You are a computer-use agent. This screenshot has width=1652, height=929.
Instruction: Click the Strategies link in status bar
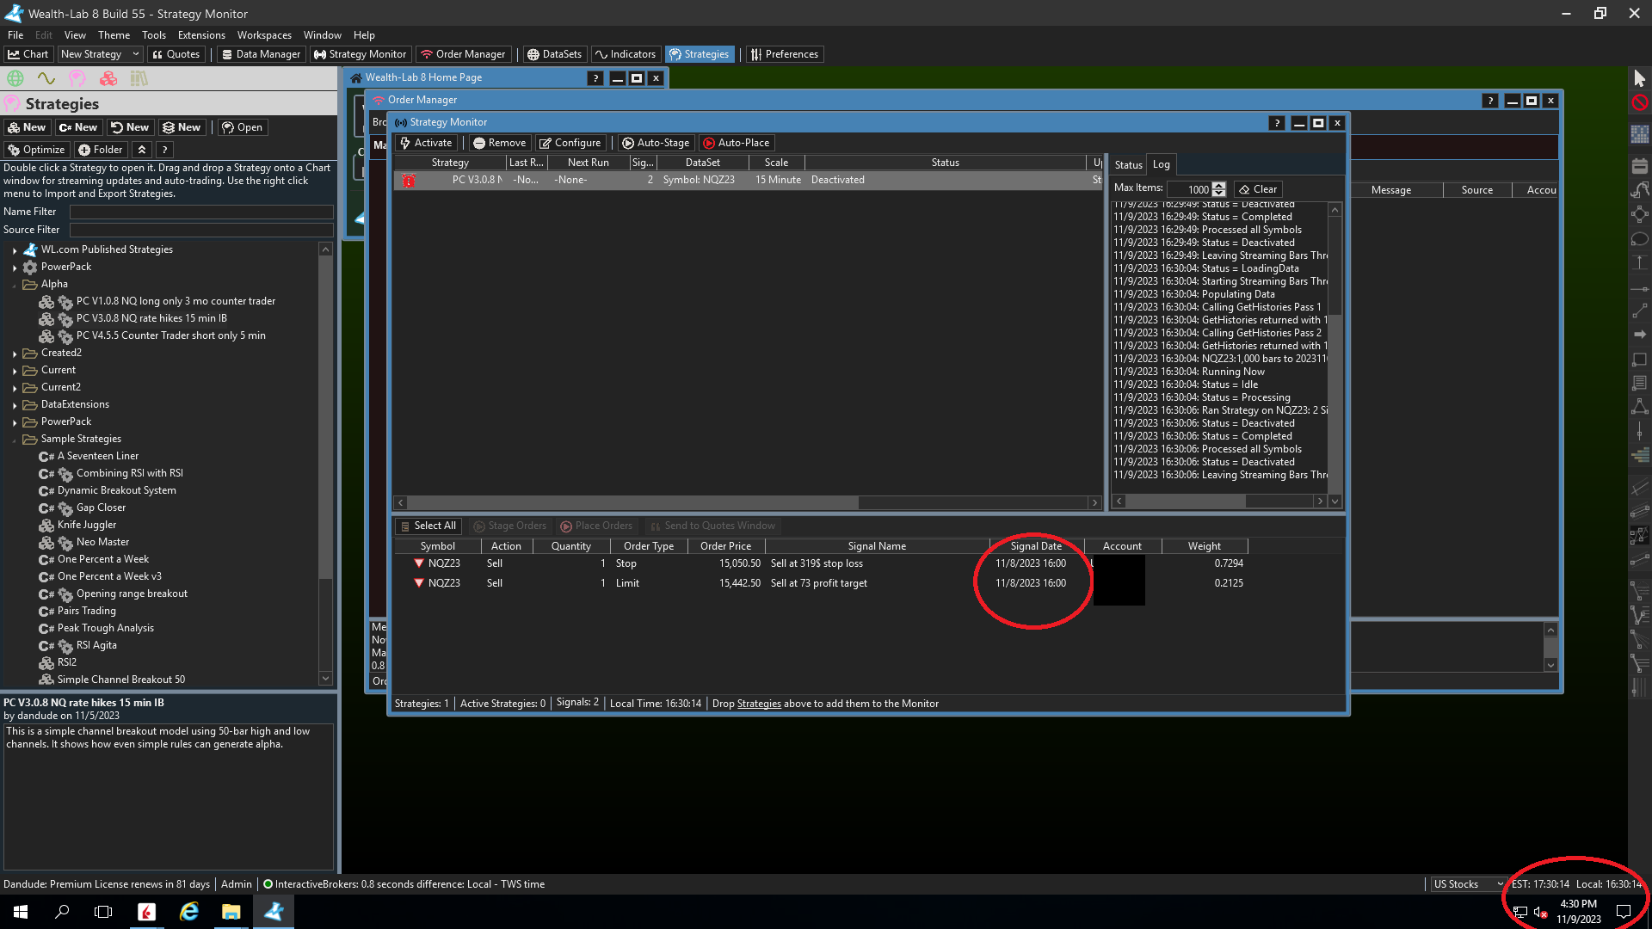point(759,704)
